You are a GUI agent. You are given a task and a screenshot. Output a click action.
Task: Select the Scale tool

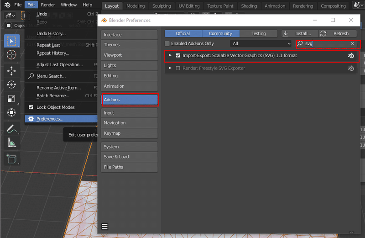[x=11, y=98]
